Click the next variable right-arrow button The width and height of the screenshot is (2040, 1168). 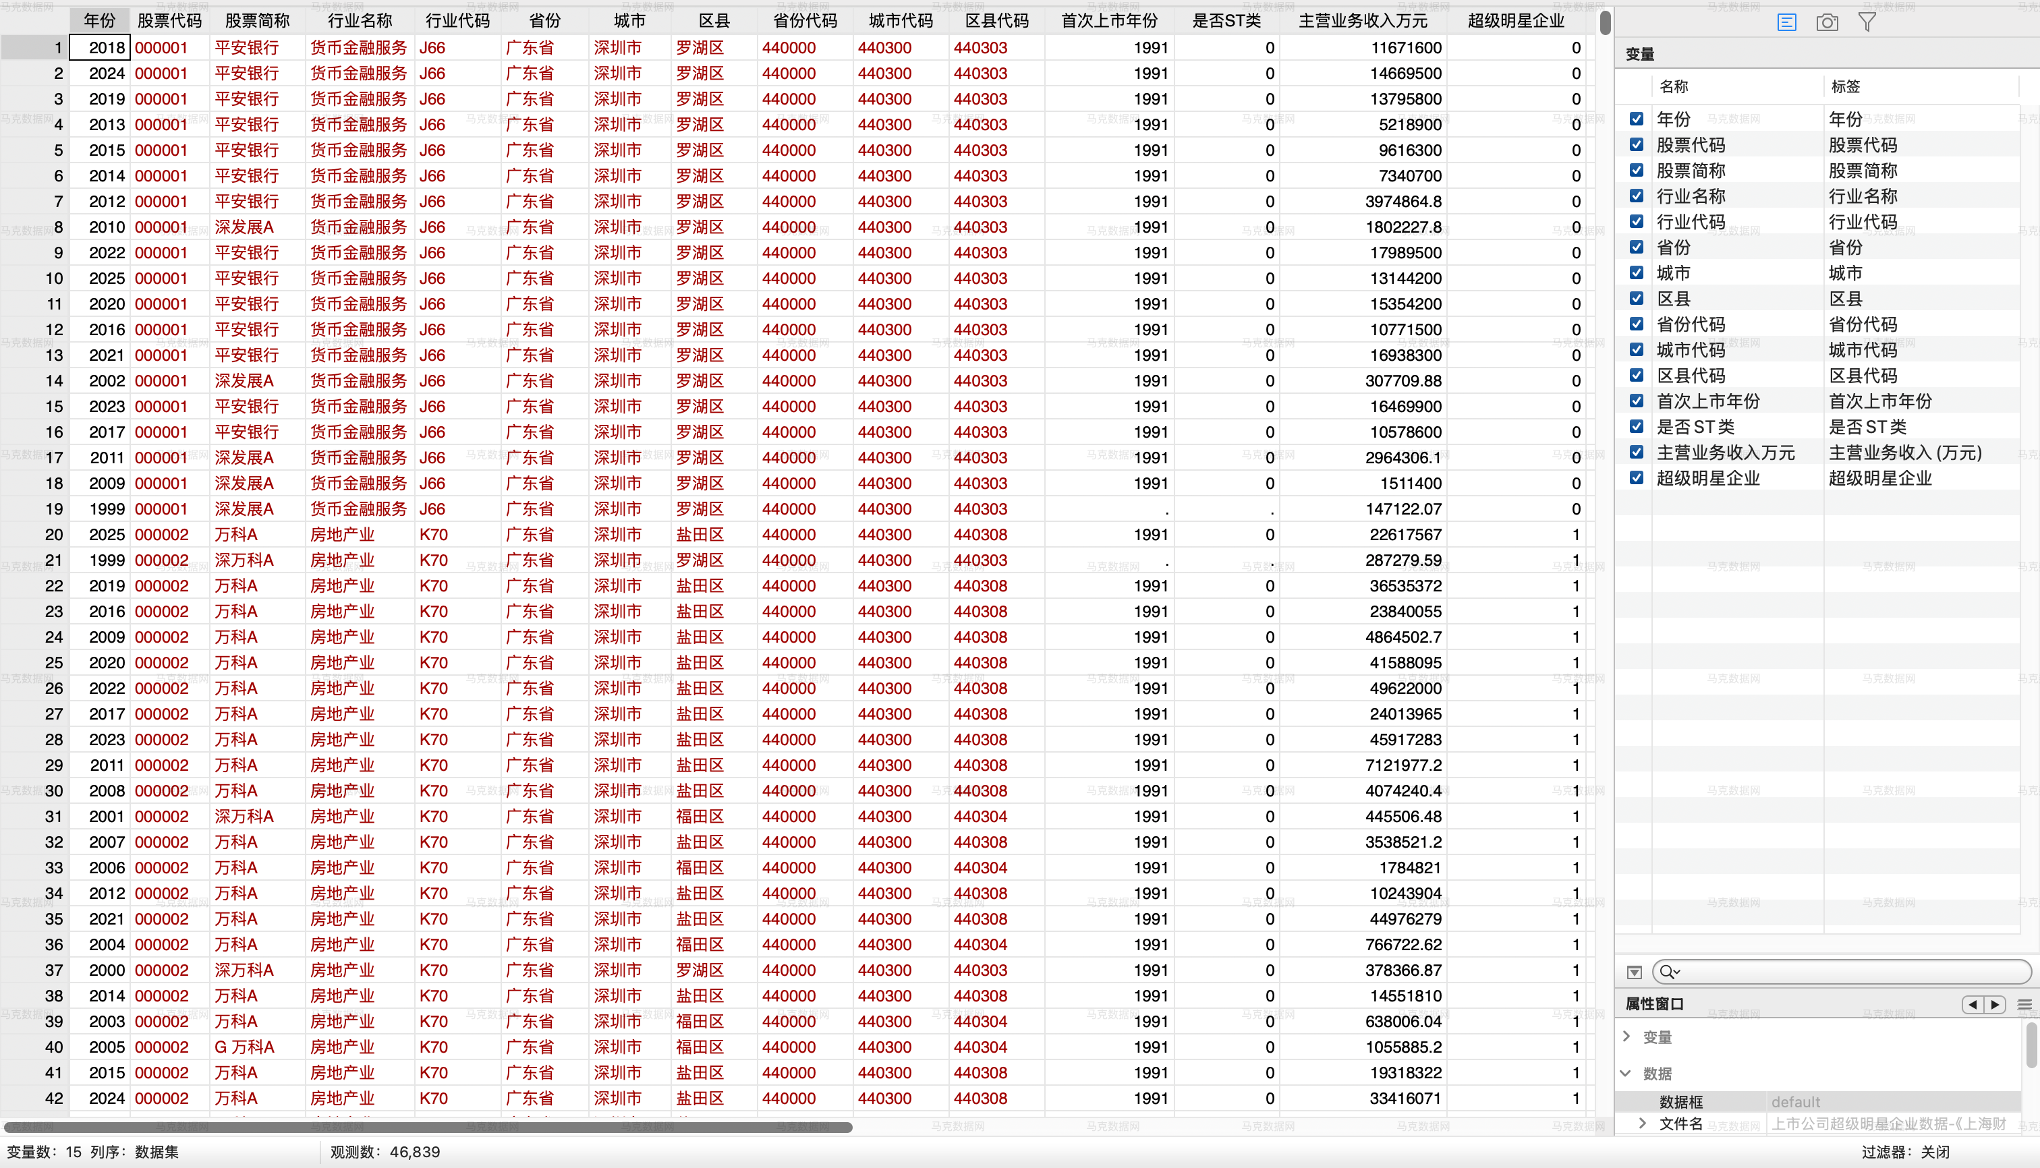[x=1995, y=1004]
